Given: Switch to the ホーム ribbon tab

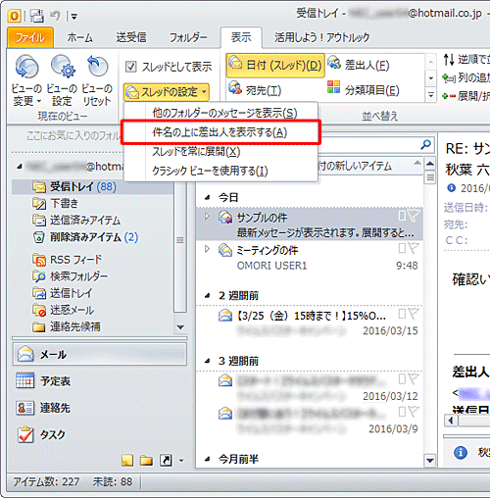Looking at the screenshot, I should 79,37.
